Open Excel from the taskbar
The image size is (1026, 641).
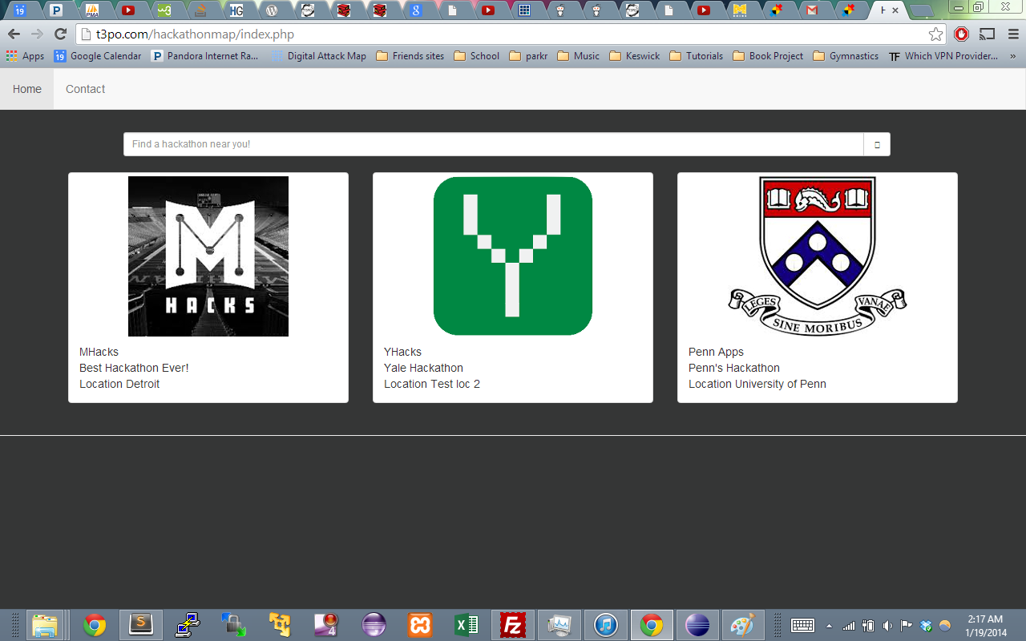pos(467,625)
